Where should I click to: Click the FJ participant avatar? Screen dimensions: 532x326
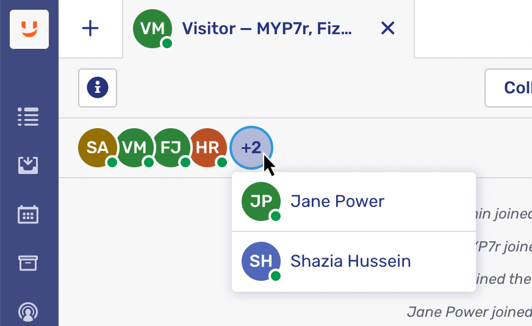[x=171, y=148]
